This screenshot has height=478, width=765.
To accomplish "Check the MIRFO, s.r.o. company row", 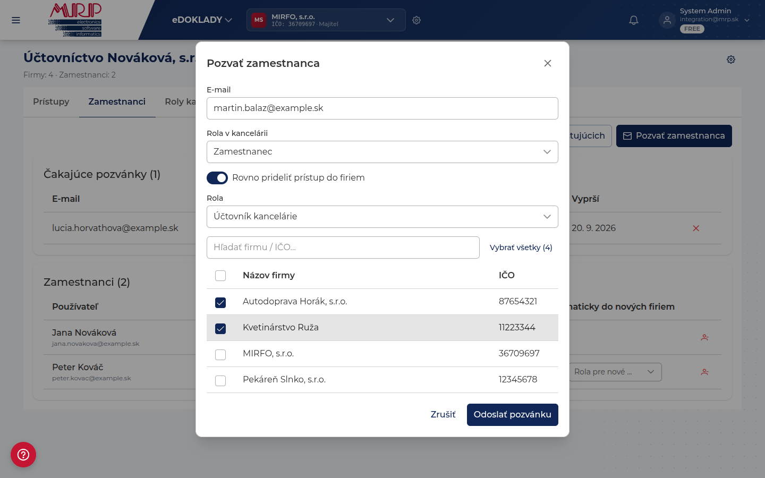I will tap(382, 354).
